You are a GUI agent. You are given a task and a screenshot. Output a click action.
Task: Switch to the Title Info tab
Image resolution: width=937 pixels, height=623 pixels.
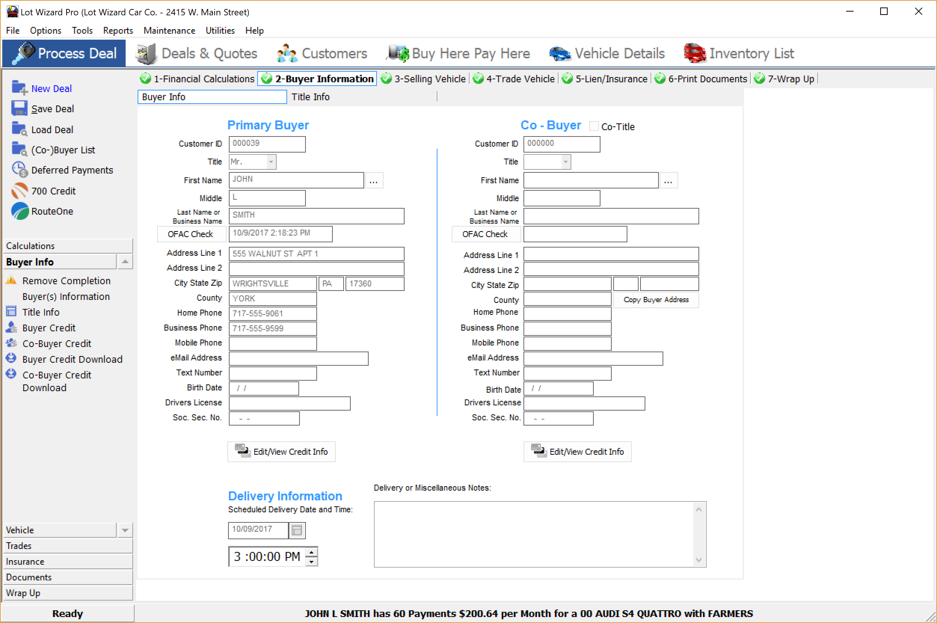point(310,97)
